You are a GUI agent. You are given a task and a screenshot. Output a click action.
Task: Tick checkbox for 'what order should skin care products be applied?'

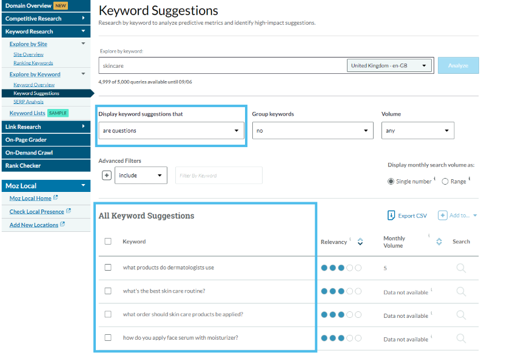108,314
